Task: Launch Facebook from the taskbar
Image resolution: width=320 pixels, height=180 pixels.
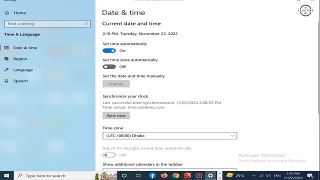Action: (152, 175)
